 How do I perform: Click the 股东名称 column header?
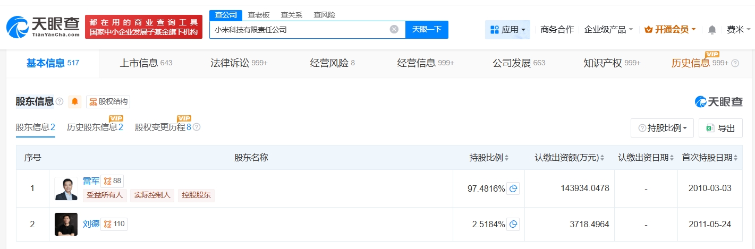coord(251,158)
